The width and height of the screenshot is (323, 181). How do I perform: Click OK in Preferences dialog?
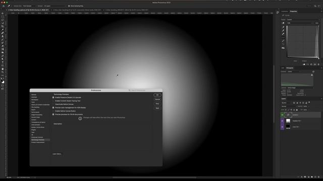point(157,95)
